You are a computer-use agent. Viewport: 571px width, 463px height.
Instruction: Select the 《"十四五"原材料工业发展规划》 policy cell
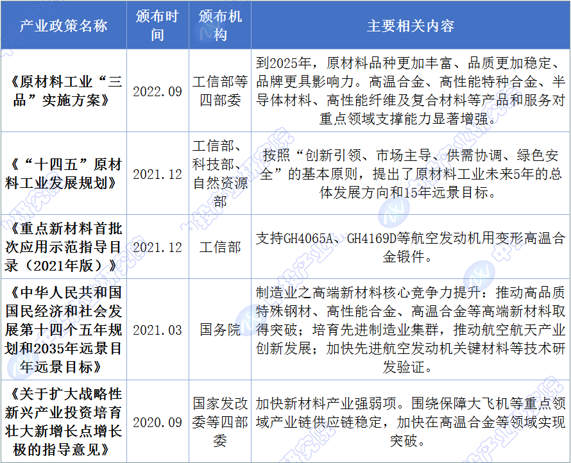64,174
